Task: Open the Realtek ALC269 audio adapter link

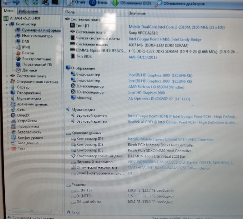Action: [183, 122]
